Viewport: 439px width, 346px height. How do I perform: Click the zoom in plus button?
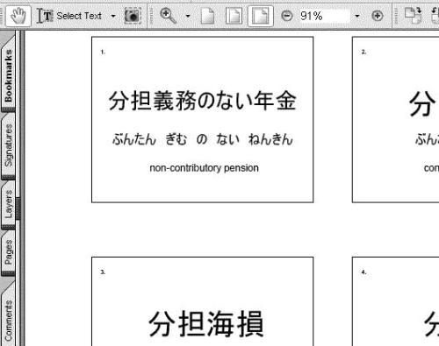(x=378, y=16)
